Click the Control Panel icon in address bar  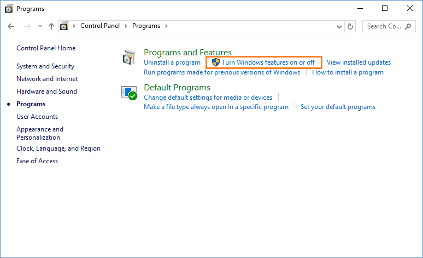click(64, 26)
